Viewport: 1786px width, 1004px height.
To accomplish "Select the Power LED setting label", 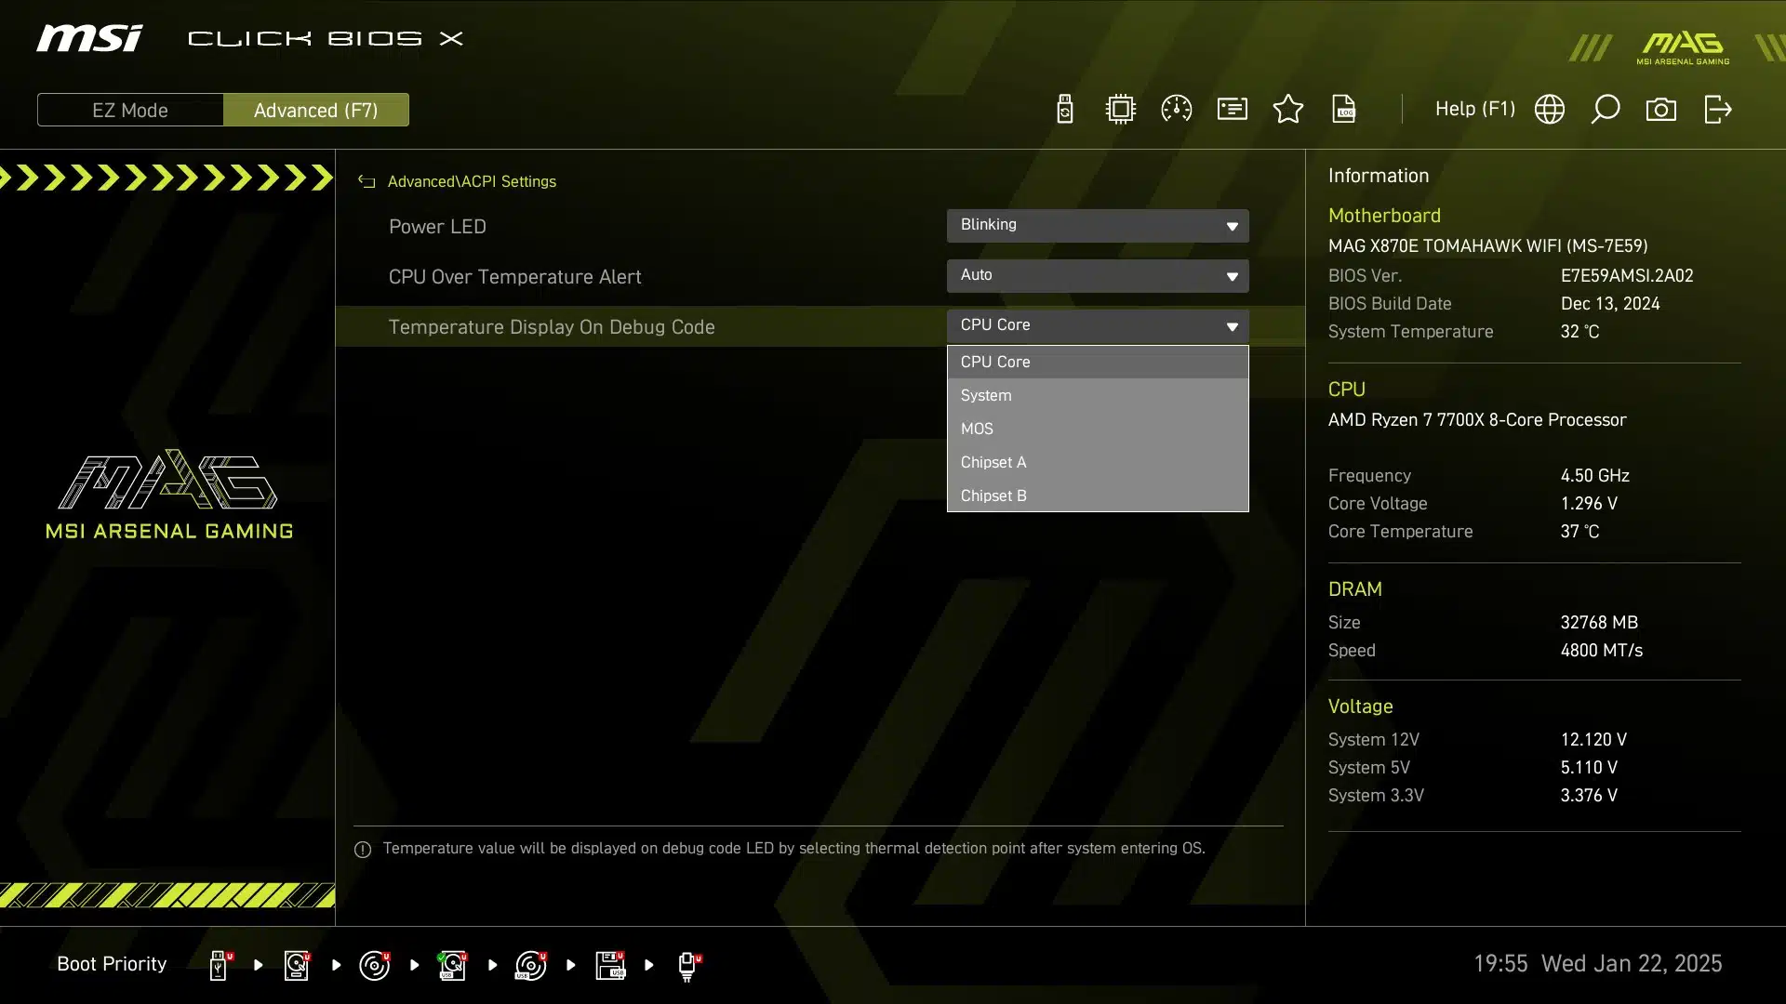I will click(x=437, y=227).
